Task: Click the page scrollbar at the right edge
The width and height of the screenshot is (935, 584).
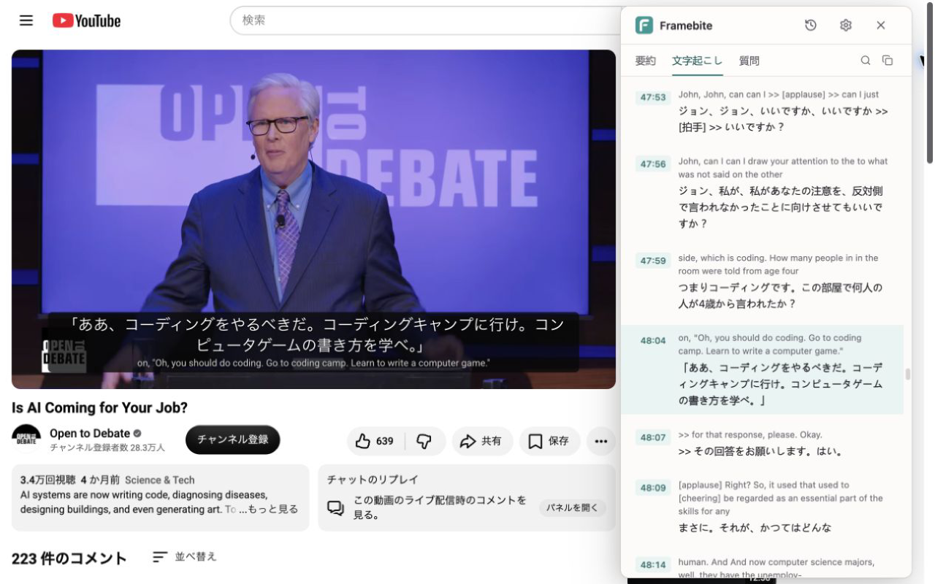Action: 930,83
